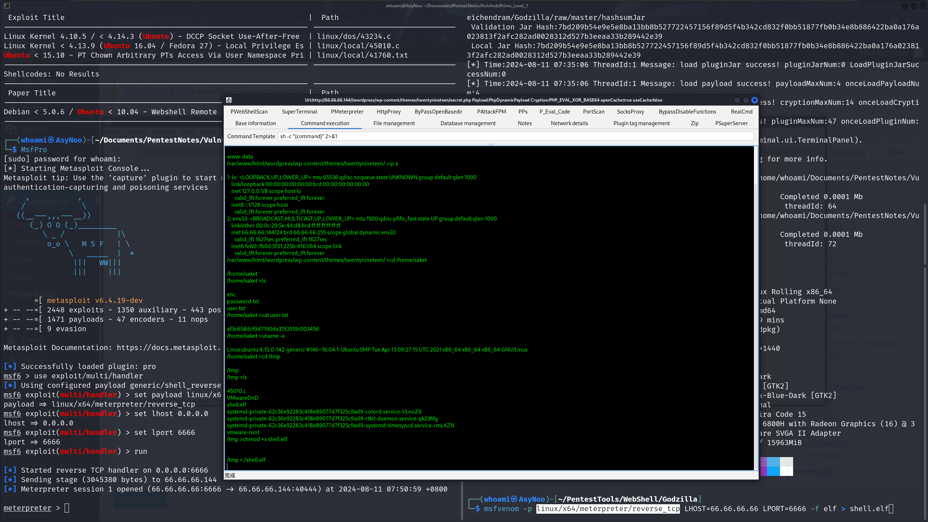Open the Base information tab
The image size is (928, 522).
coord(255,123)
